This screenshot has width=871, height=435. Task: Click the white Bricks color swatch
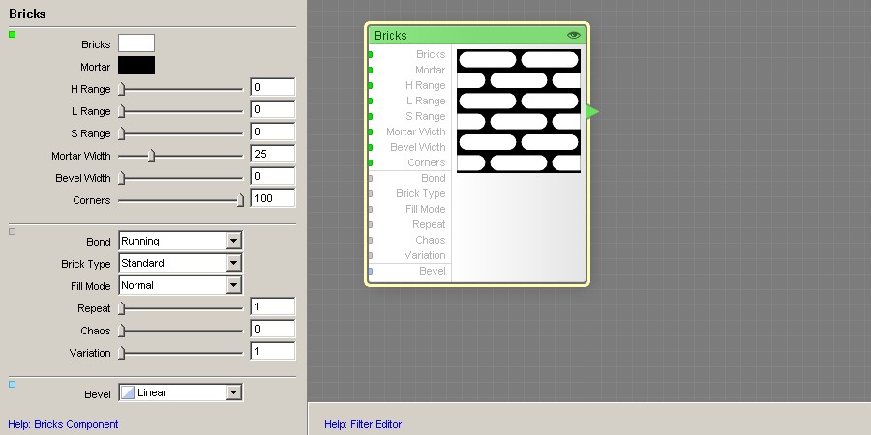click(136, 43)
